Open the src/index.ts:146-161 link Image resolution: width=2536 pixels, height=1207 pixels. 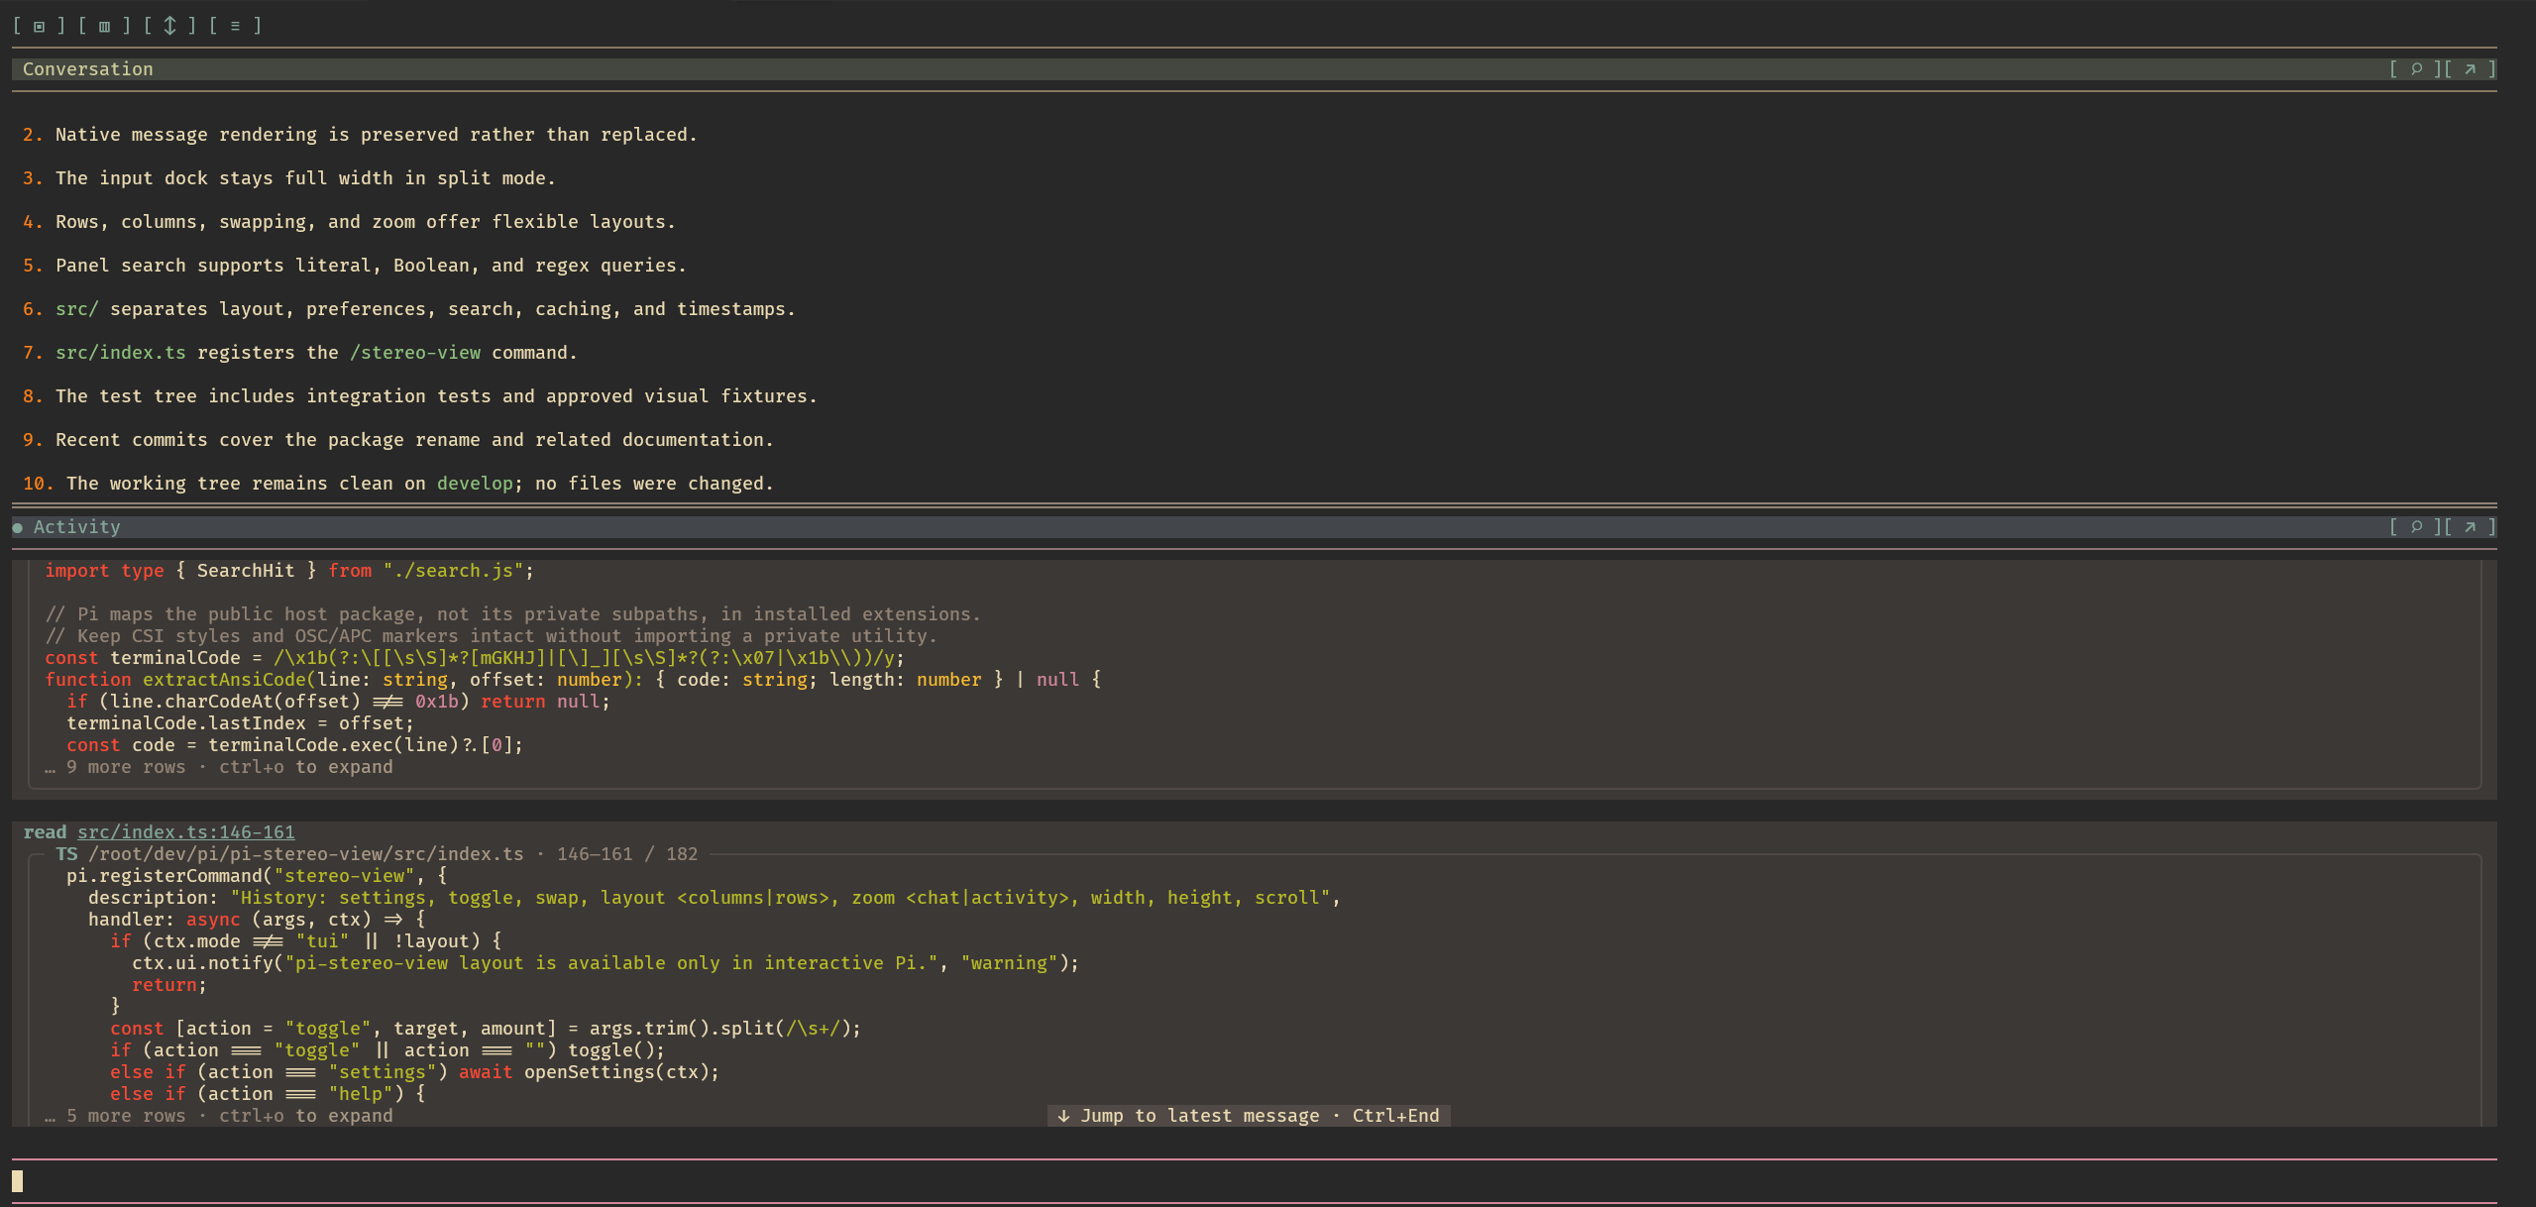click(x=186, y=832)
